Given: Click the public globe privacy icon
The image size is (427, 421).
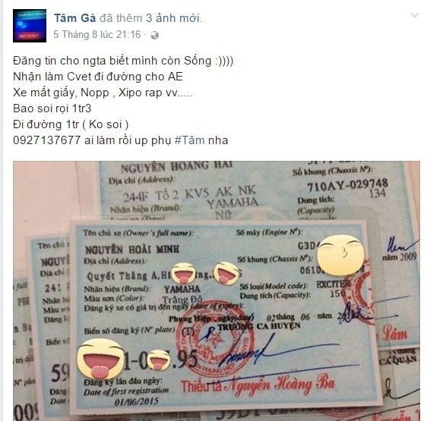Looking at the screenshot, I should pyautogui.click(x=155, y=36).
